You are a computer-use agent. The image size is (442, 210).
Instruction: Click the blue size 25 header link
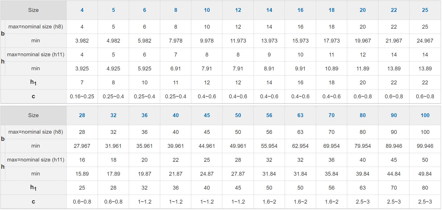click(425, 10)
